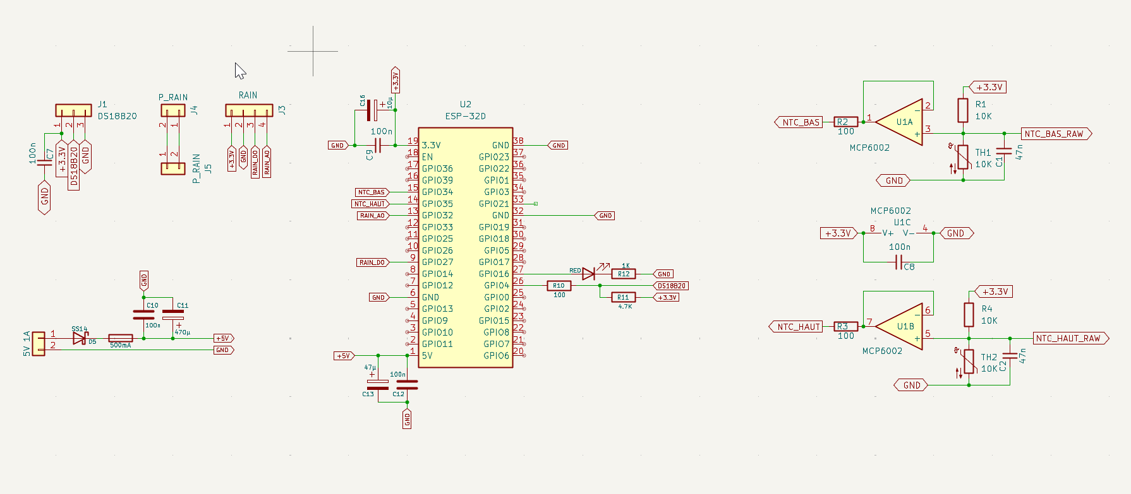Screen dimensions: 1131x494
Task: Select polarized capacitor C11 symbol
Action: (173, 315)
